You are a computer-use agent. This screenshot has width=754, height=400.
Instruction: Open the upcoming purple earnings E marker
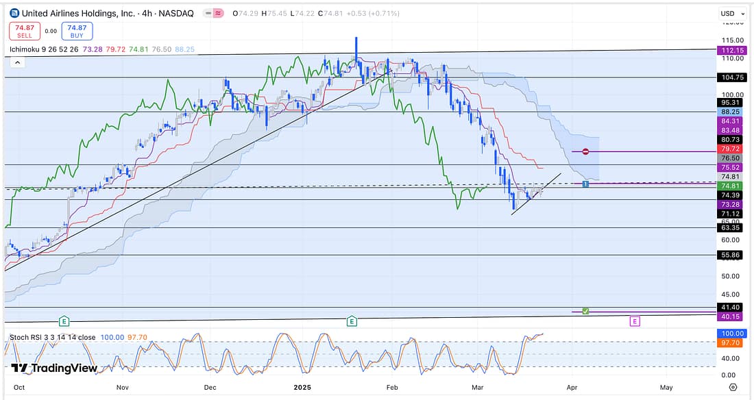(x=635, y=321)
